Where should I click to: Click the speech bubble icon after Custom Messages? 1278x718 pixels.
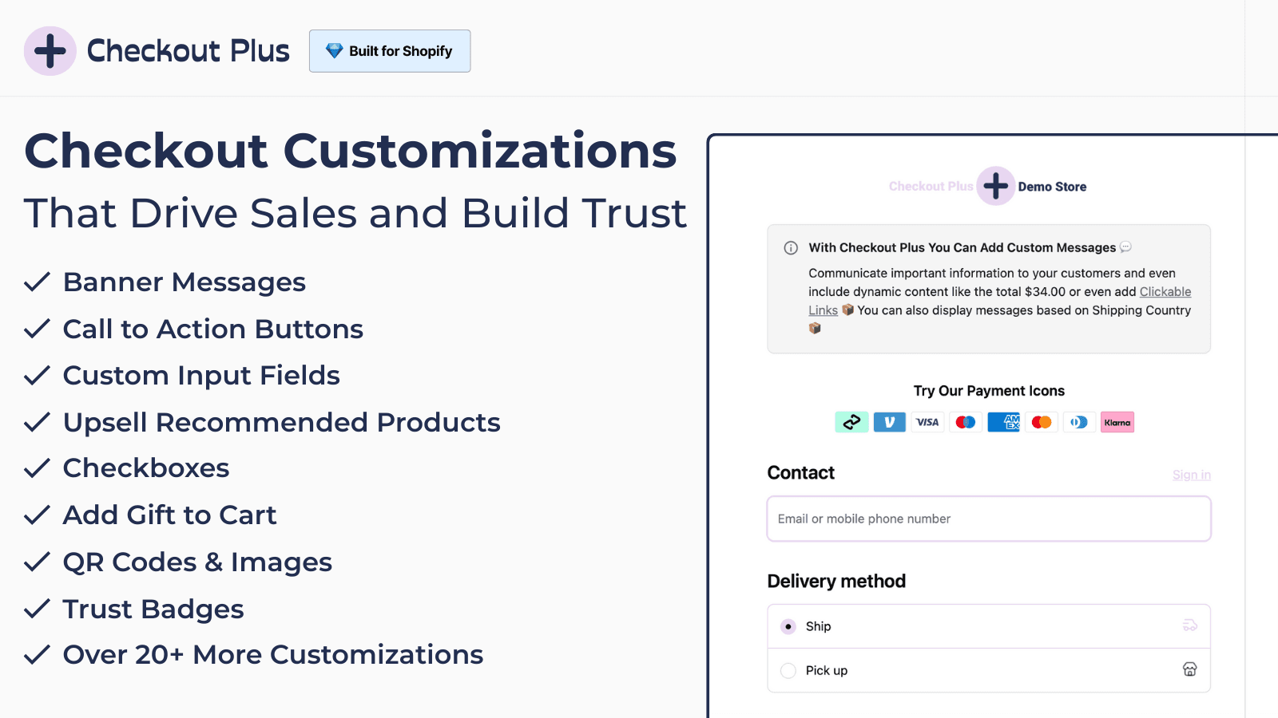(x=1125, y=247)
